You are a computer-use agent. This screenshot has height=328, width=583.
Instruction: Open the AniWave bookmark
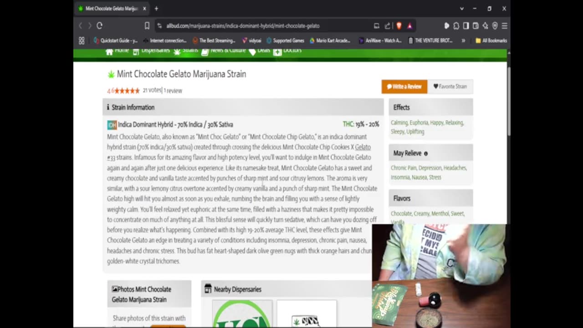[x=380, y=41]
